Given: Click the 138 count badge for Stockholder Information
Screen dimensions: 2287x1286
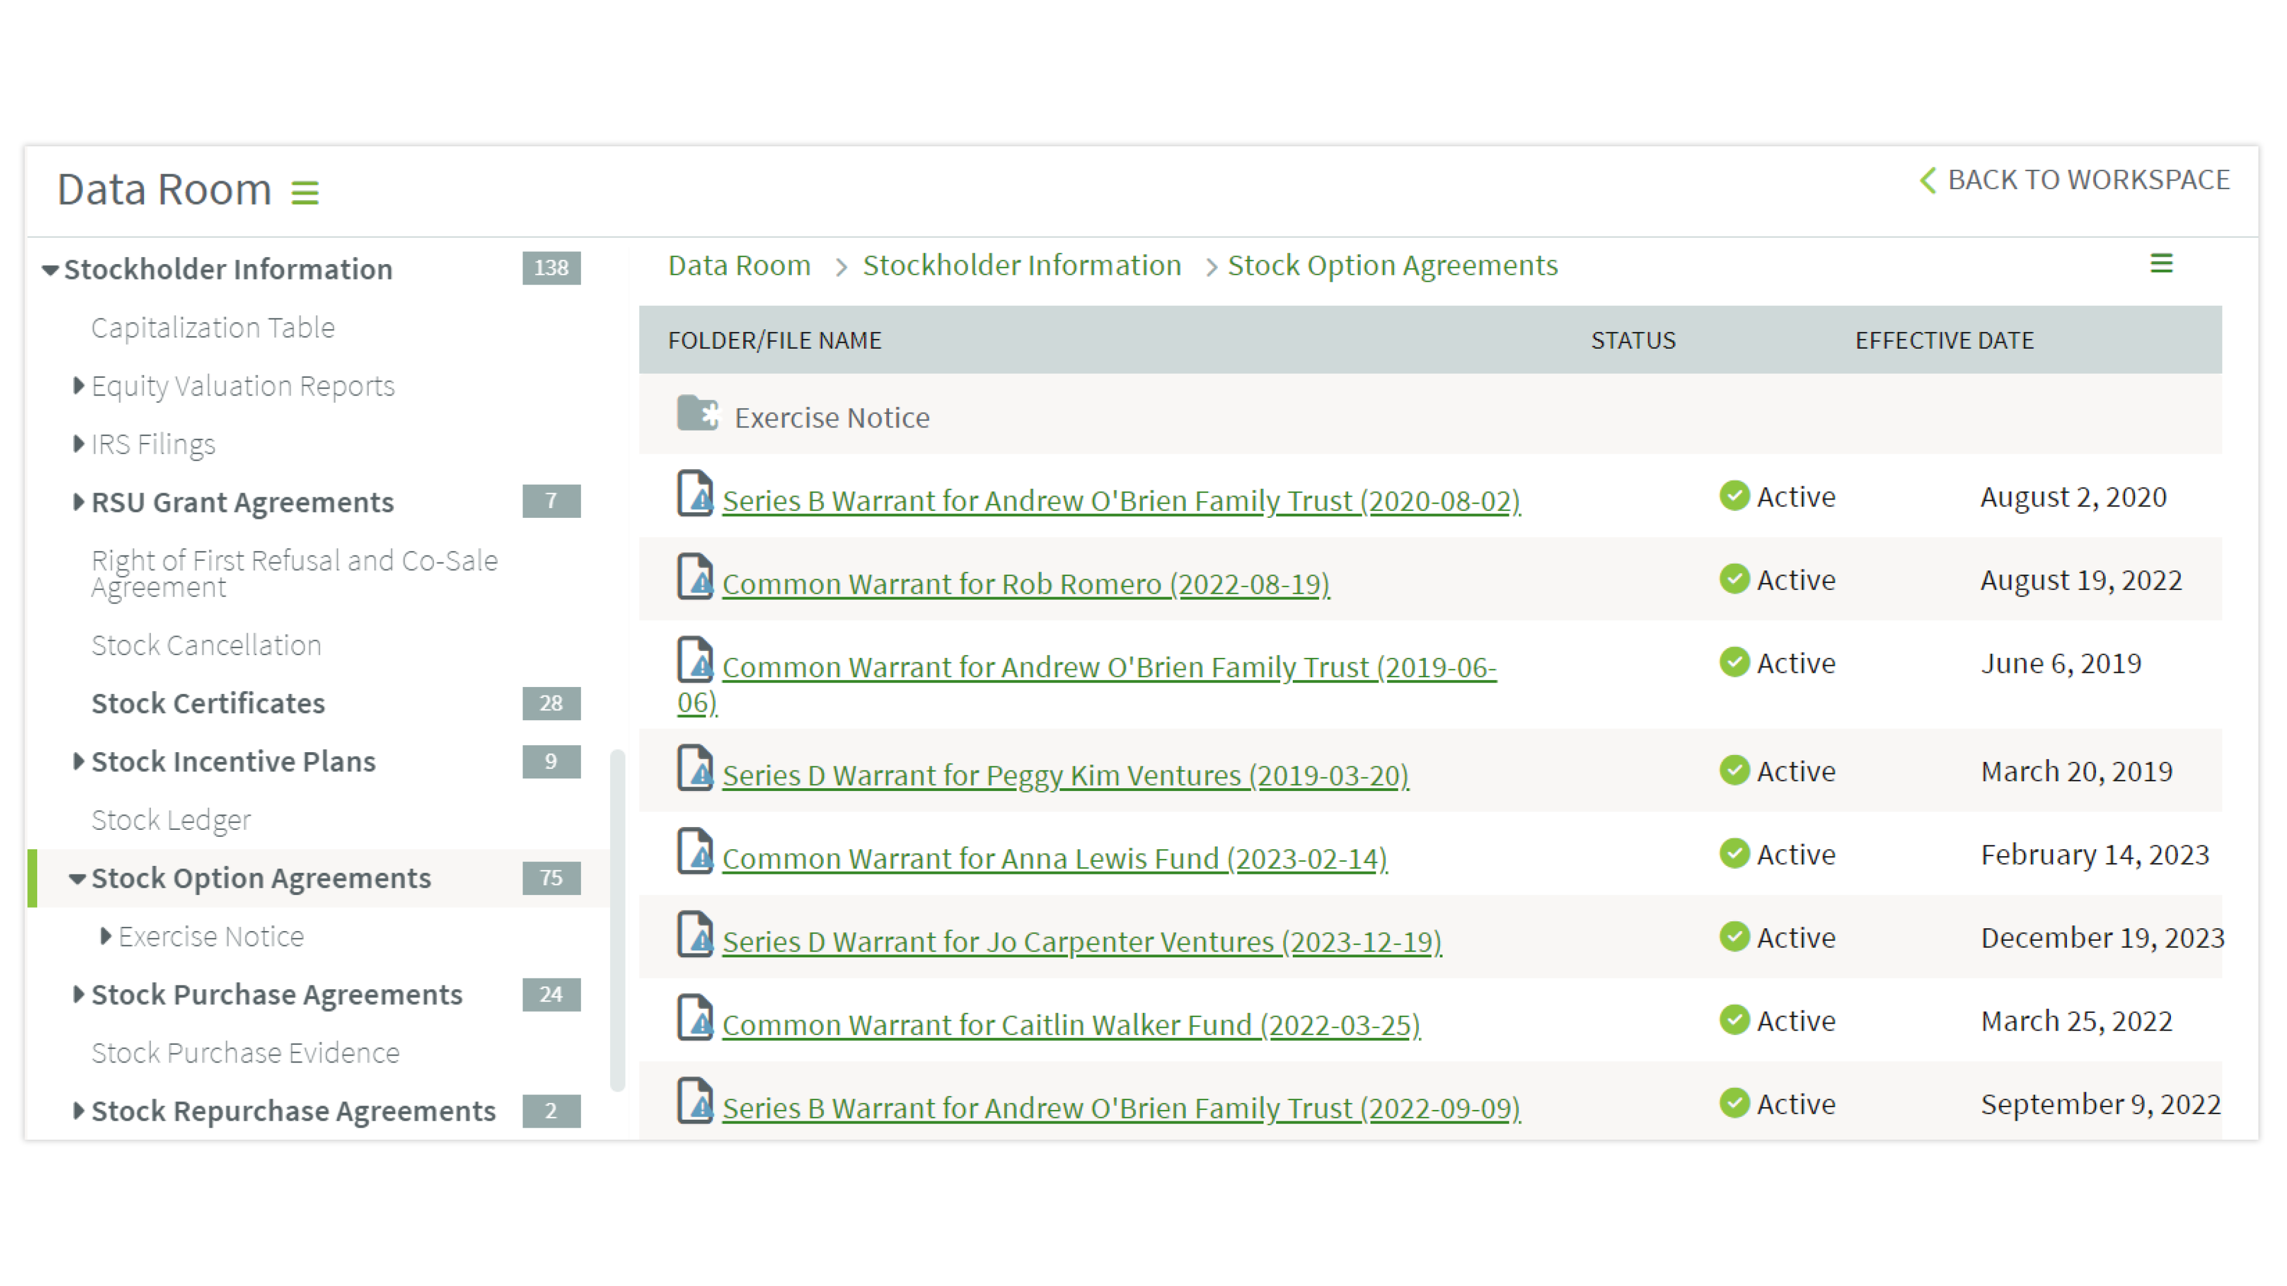Looking at the screenshot, I should coord(551,268).
